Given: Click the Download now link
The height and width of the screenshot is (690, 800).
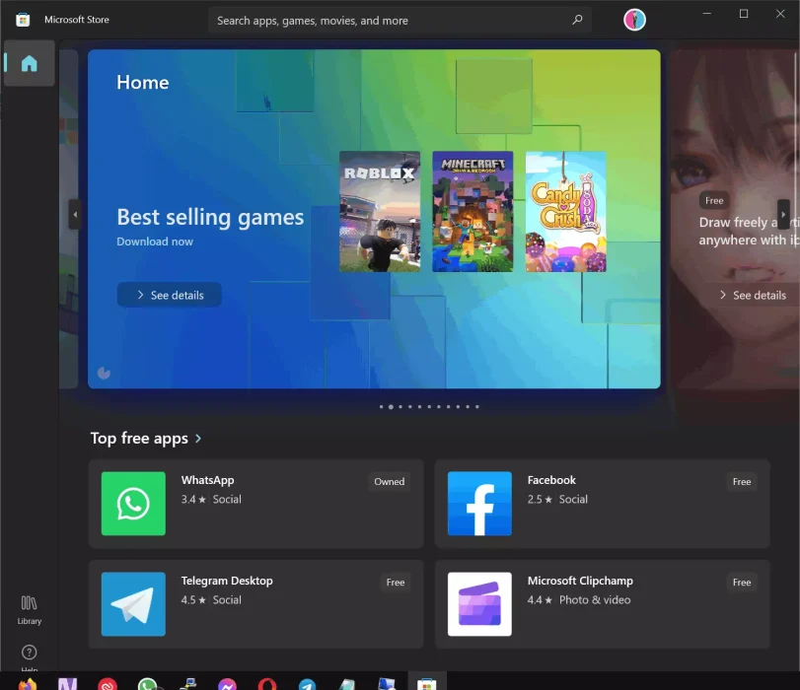Looking at the screenshot, I should [155, 241].
